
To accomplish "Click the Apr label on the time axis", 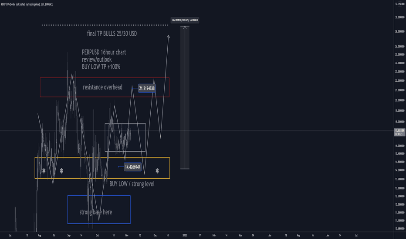I will click(270, 236).
